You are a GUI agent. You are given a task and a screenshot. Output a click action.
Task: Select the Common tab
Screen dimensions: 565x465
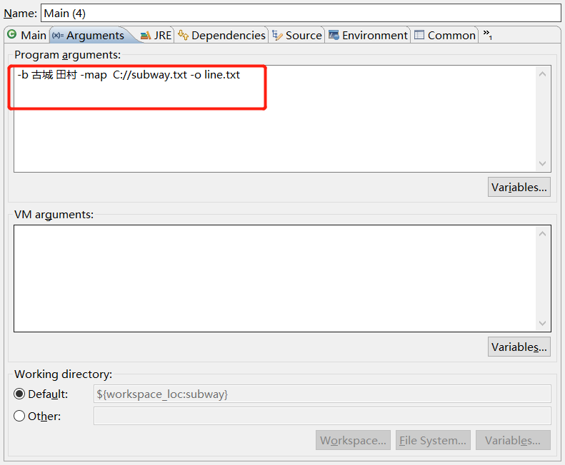point(445,35)
